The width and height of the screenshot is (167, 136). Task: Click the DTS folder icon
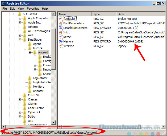[25, 121]
